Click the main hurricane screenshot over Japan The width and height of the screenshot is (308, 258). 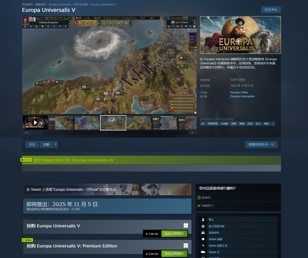(110, 65)
